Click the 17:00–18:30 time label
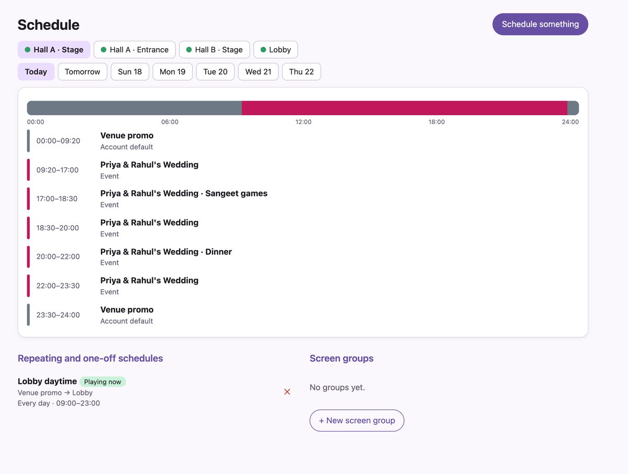 [57, 199]
